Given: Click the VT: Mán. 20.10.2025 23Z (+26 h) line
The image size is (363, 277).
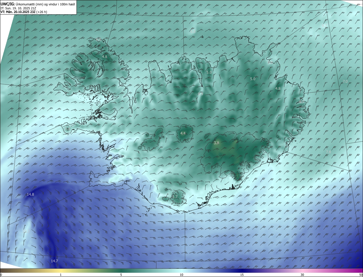Looking at the screenshot, I should point(24,12).
